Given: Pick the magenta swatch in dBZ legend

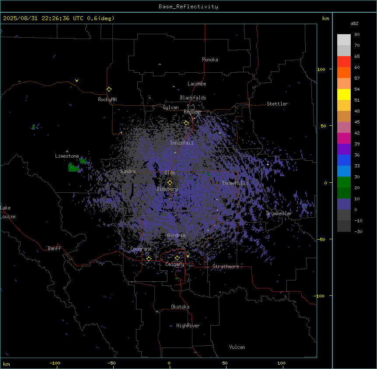Looking at the screenshot, I should (344, 138).
